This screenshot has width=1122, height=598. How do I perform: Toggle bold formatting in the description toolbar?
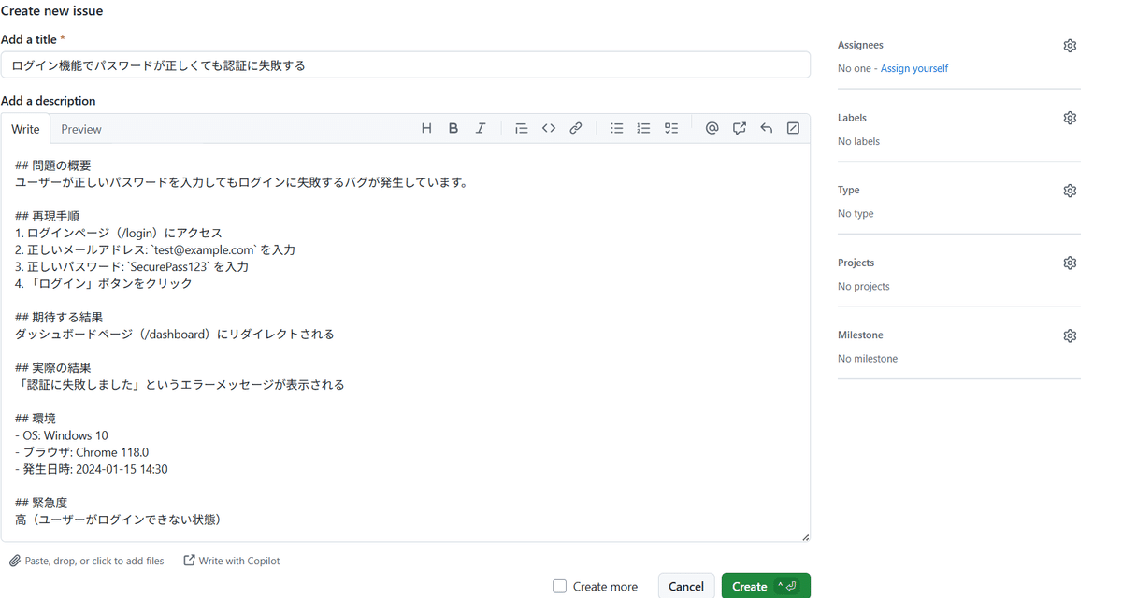(453, 128)
